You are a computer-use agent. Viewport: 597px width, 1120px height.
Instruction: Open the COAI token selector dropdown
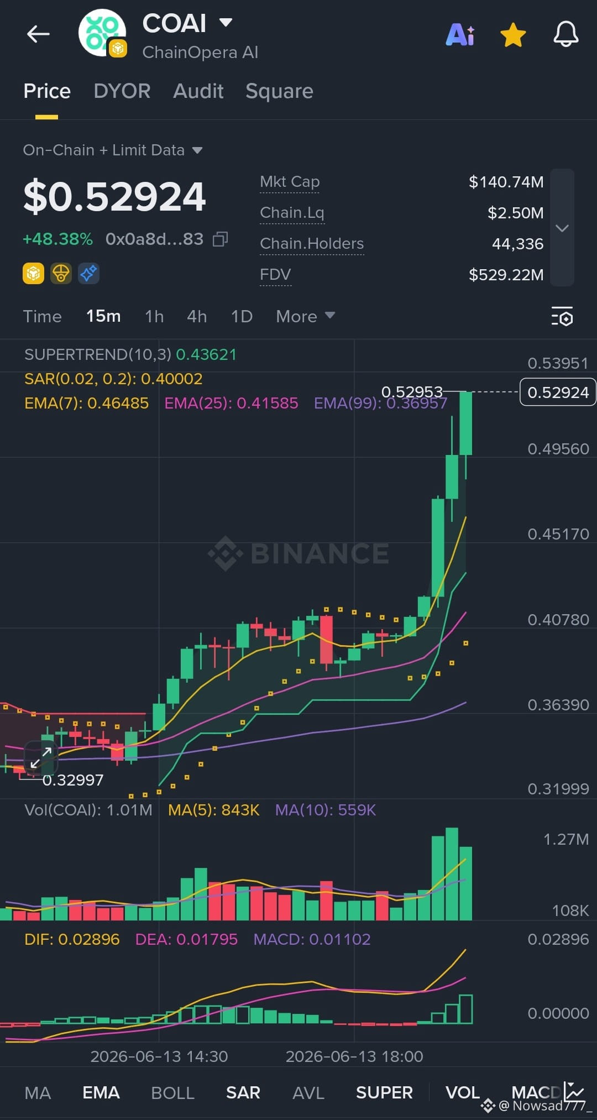[x=226, y=23]
